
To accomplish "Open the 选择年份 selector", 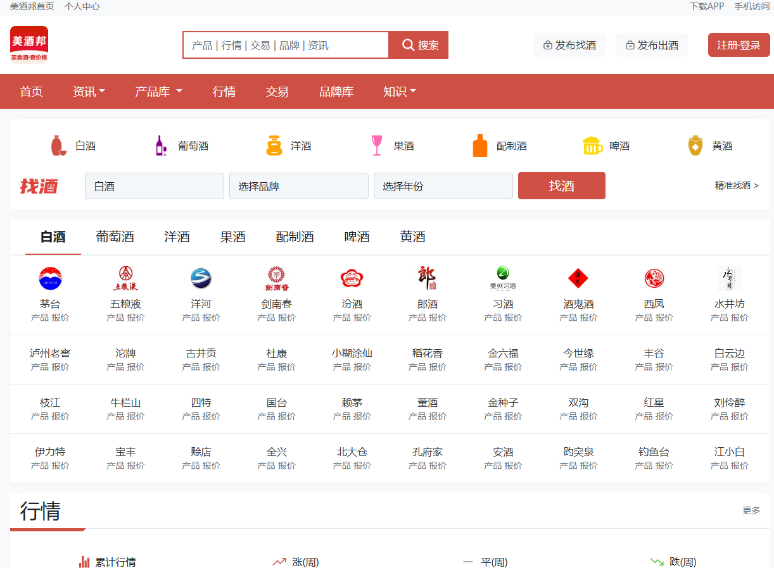I will point(443,186).
